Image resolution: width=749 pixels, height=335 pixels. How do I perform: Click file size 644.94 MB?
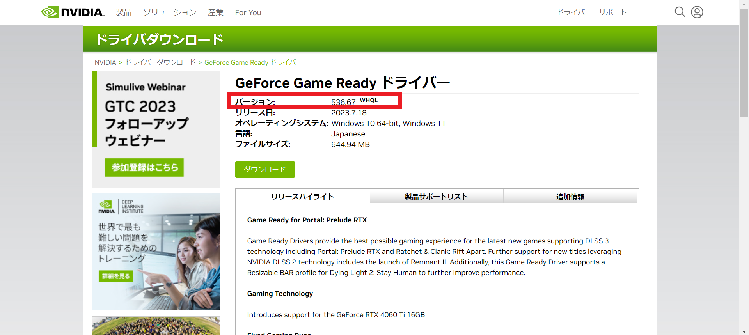(350, 144)
